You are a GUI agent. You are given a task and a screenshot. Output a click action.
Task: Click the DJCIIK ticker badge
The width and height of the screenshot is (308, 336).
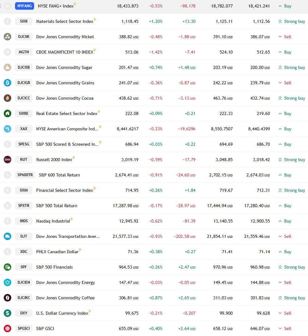coord(24,37)
